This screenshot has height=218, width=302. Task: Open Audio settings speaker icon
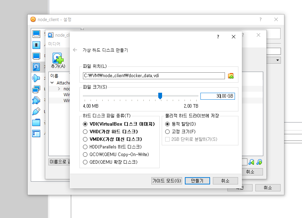pyautogui.click(x=36, y=78)
